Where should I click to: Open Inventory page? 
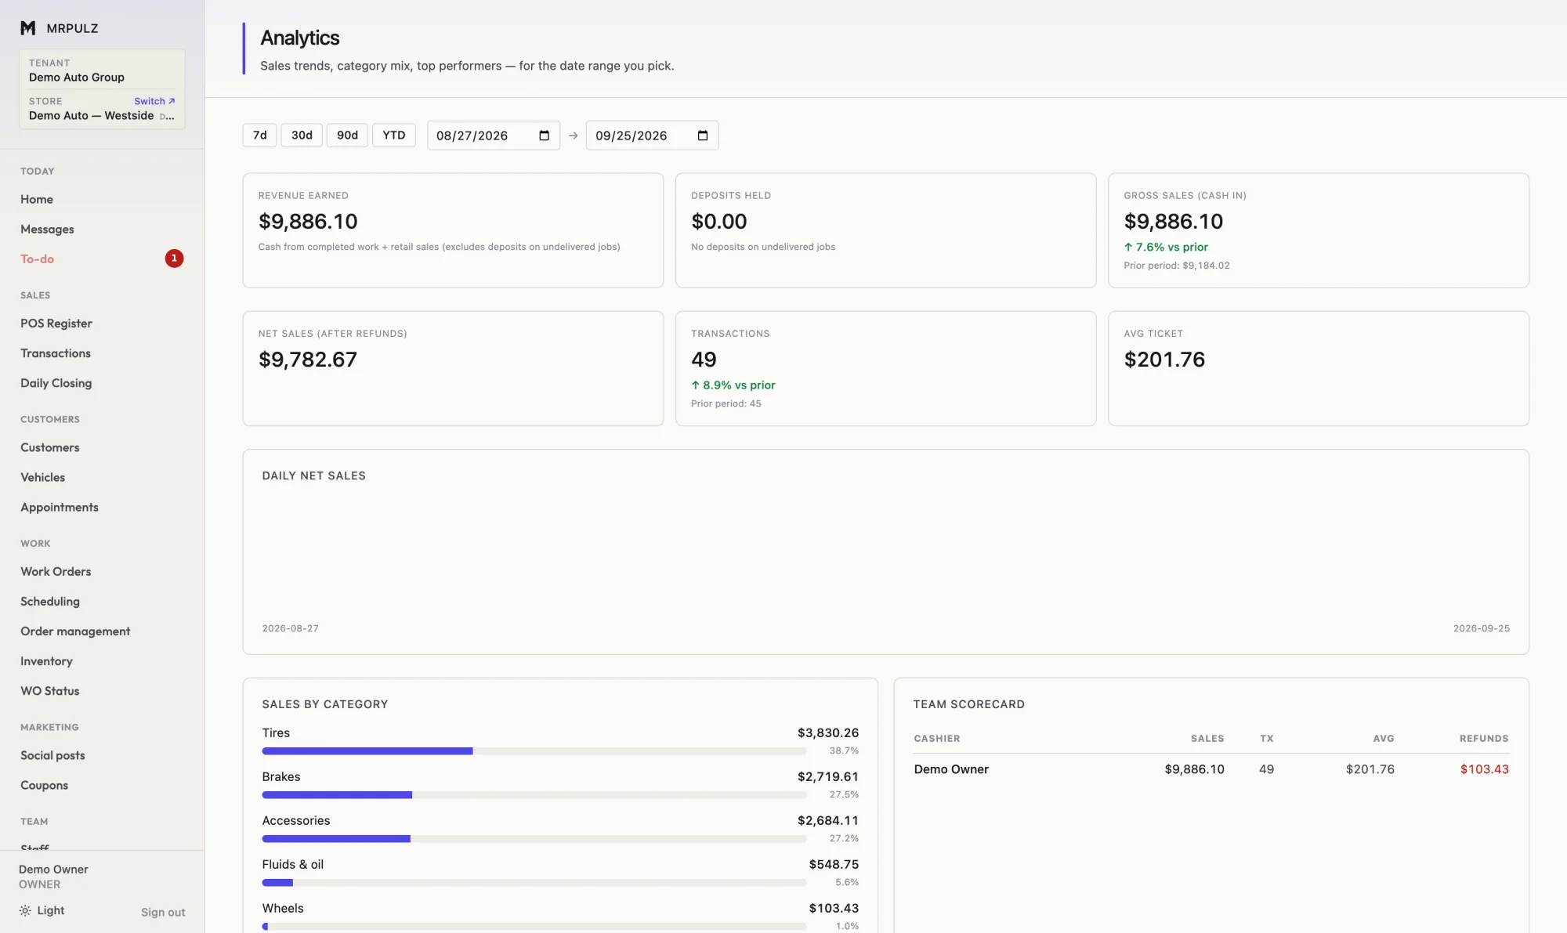pyautogui.click(x=46, y=661)
